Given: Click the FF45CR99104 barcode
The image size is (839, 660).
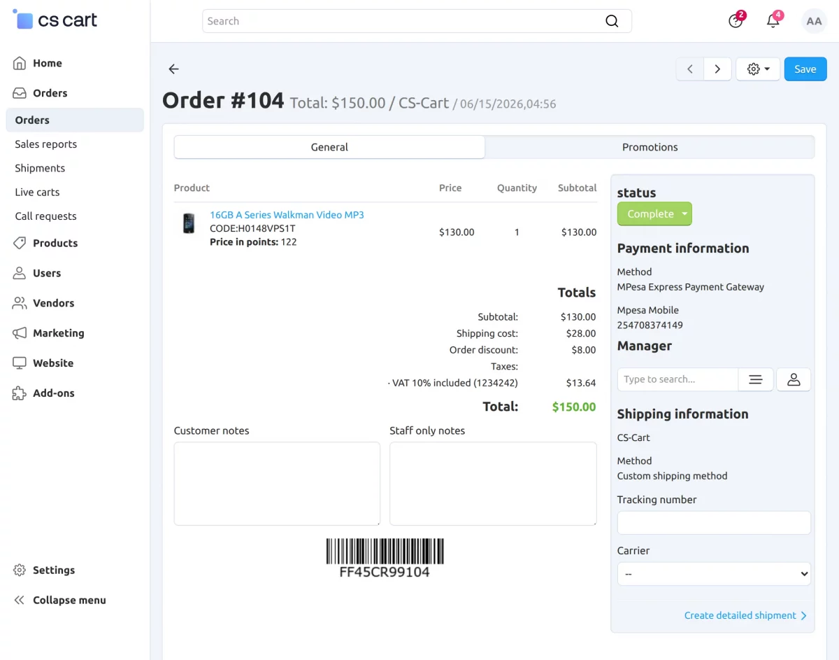Looking at the screenshot, I should click(x=385, y=558).
